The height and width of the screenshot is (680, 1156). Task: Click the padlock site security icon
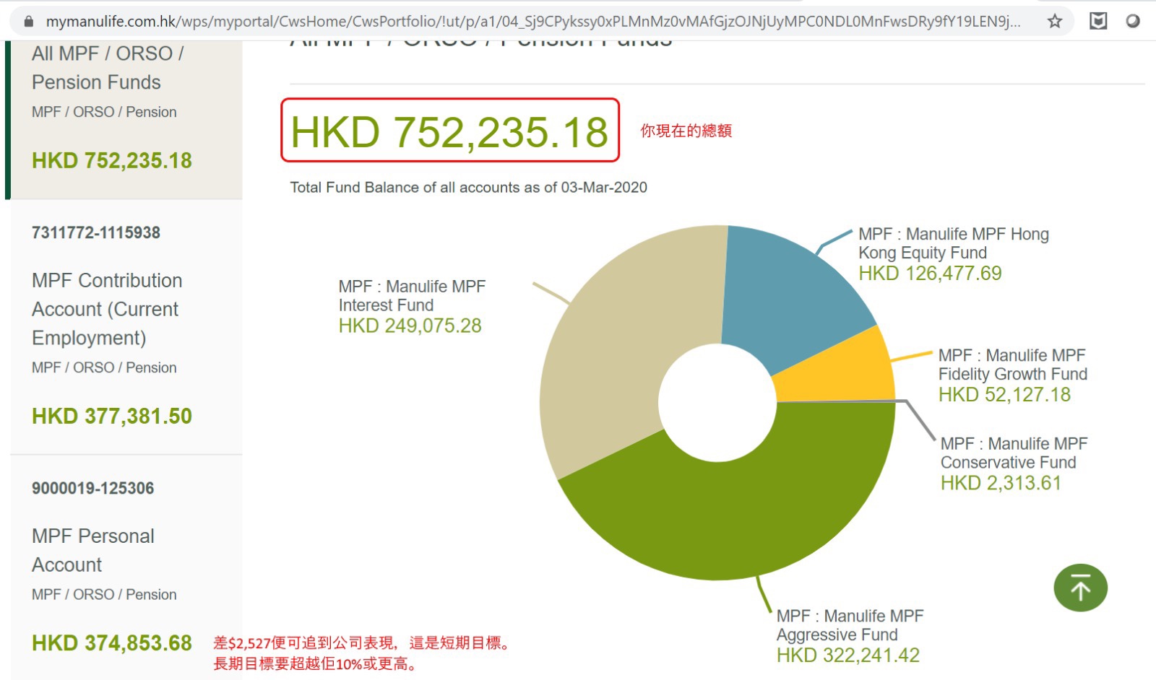[x=29, y=22]
